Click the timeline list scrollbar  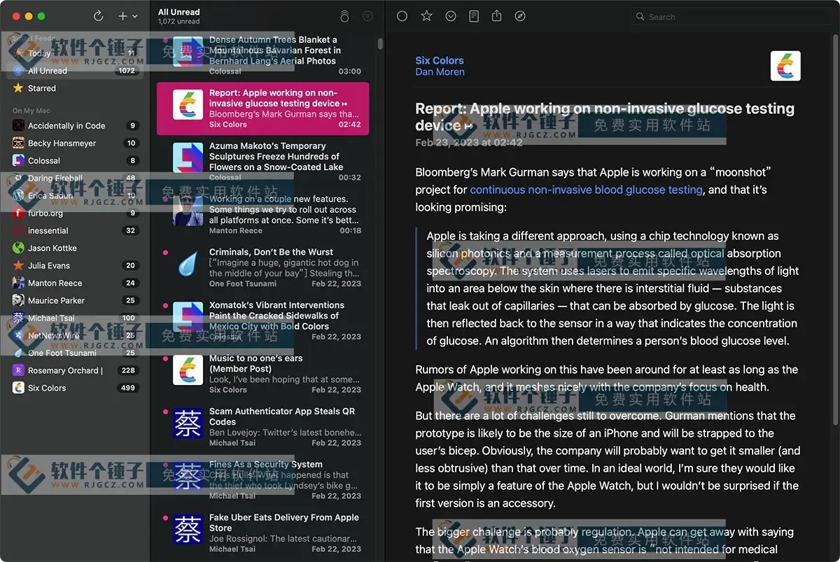(380, 44)
